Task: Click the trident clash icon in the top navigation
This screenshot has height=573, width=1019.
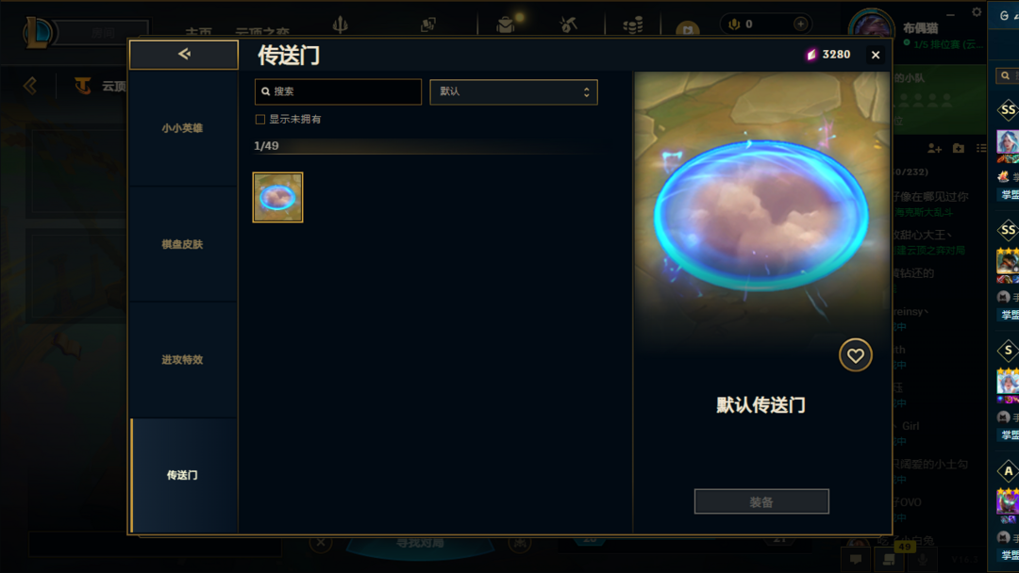Action: click(340, 25)
